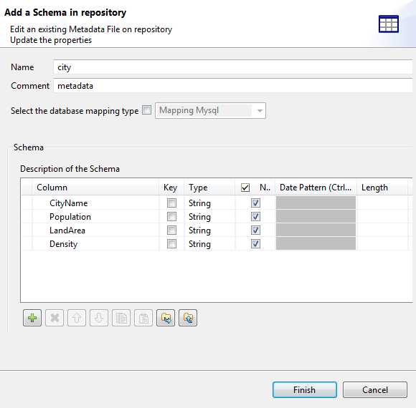Click the Type column header
This screenshot has height=408, width=416.
tap(209, 188)
